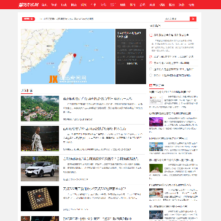Click the bold read-more link in the dark caption panel
This screenshot has width=221, height=221.
click(132, 63)
